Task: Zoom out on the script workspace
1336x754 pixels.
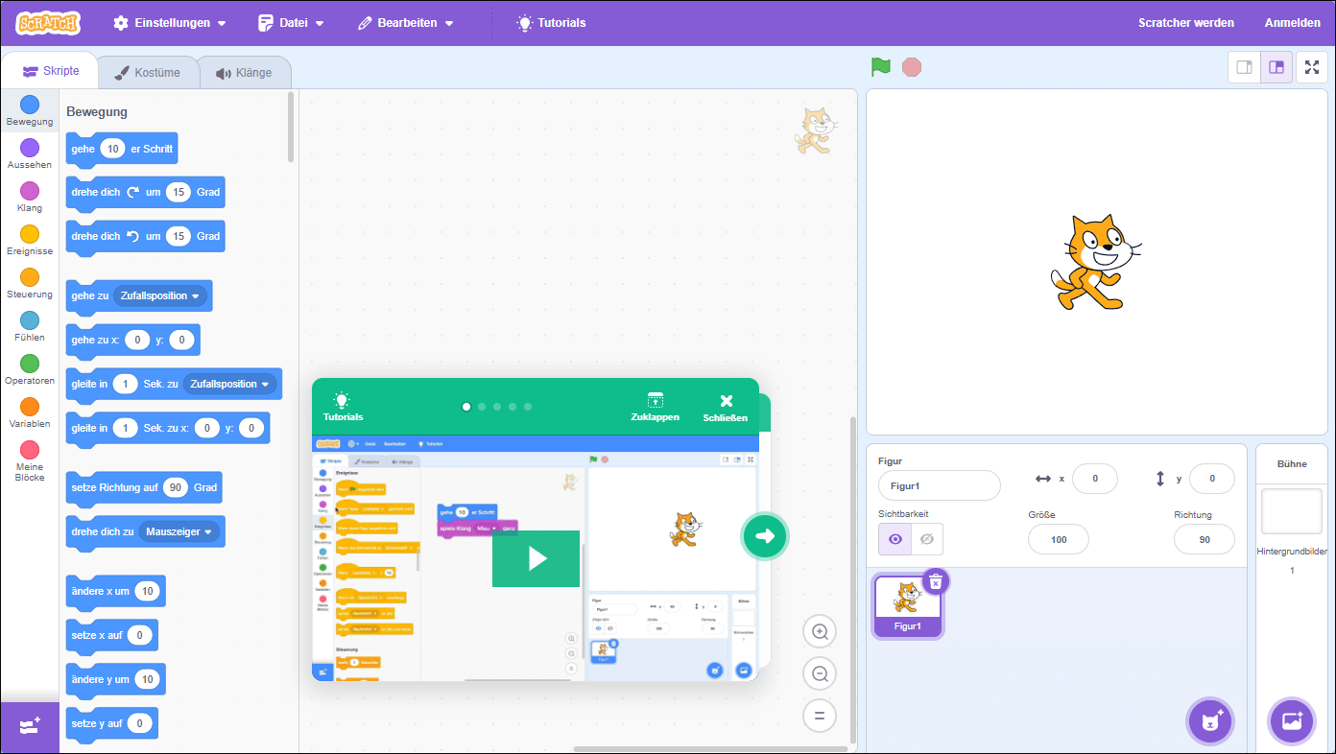Action: (x=820, y=673)
